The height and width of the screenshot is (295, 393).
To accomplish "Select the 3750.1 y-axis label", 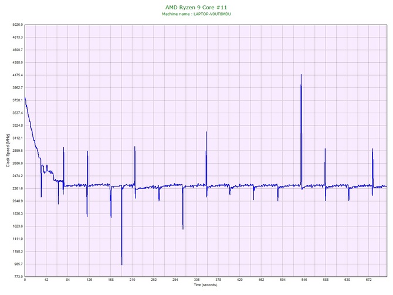I will 18,100.
